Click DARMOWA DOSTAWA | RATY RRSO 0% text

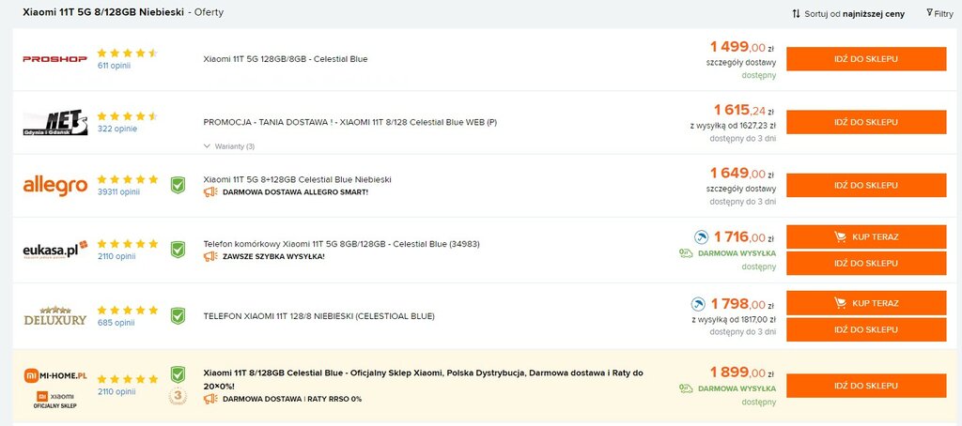292,399
